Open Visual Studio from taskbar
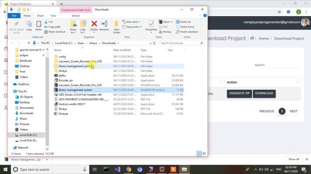The width and height of the screenshot is (311, 174). (117, 170)
